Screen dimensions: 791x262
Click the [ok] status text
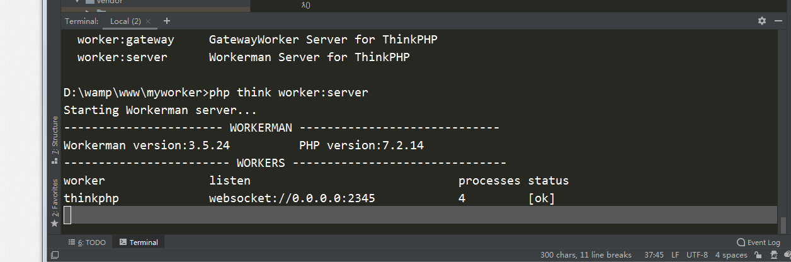click(x=542, y=198)
